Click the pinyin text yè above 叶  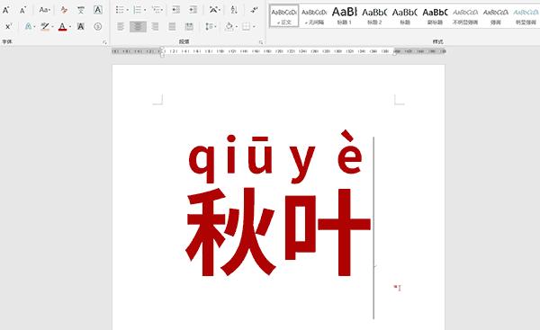(326, 156)
